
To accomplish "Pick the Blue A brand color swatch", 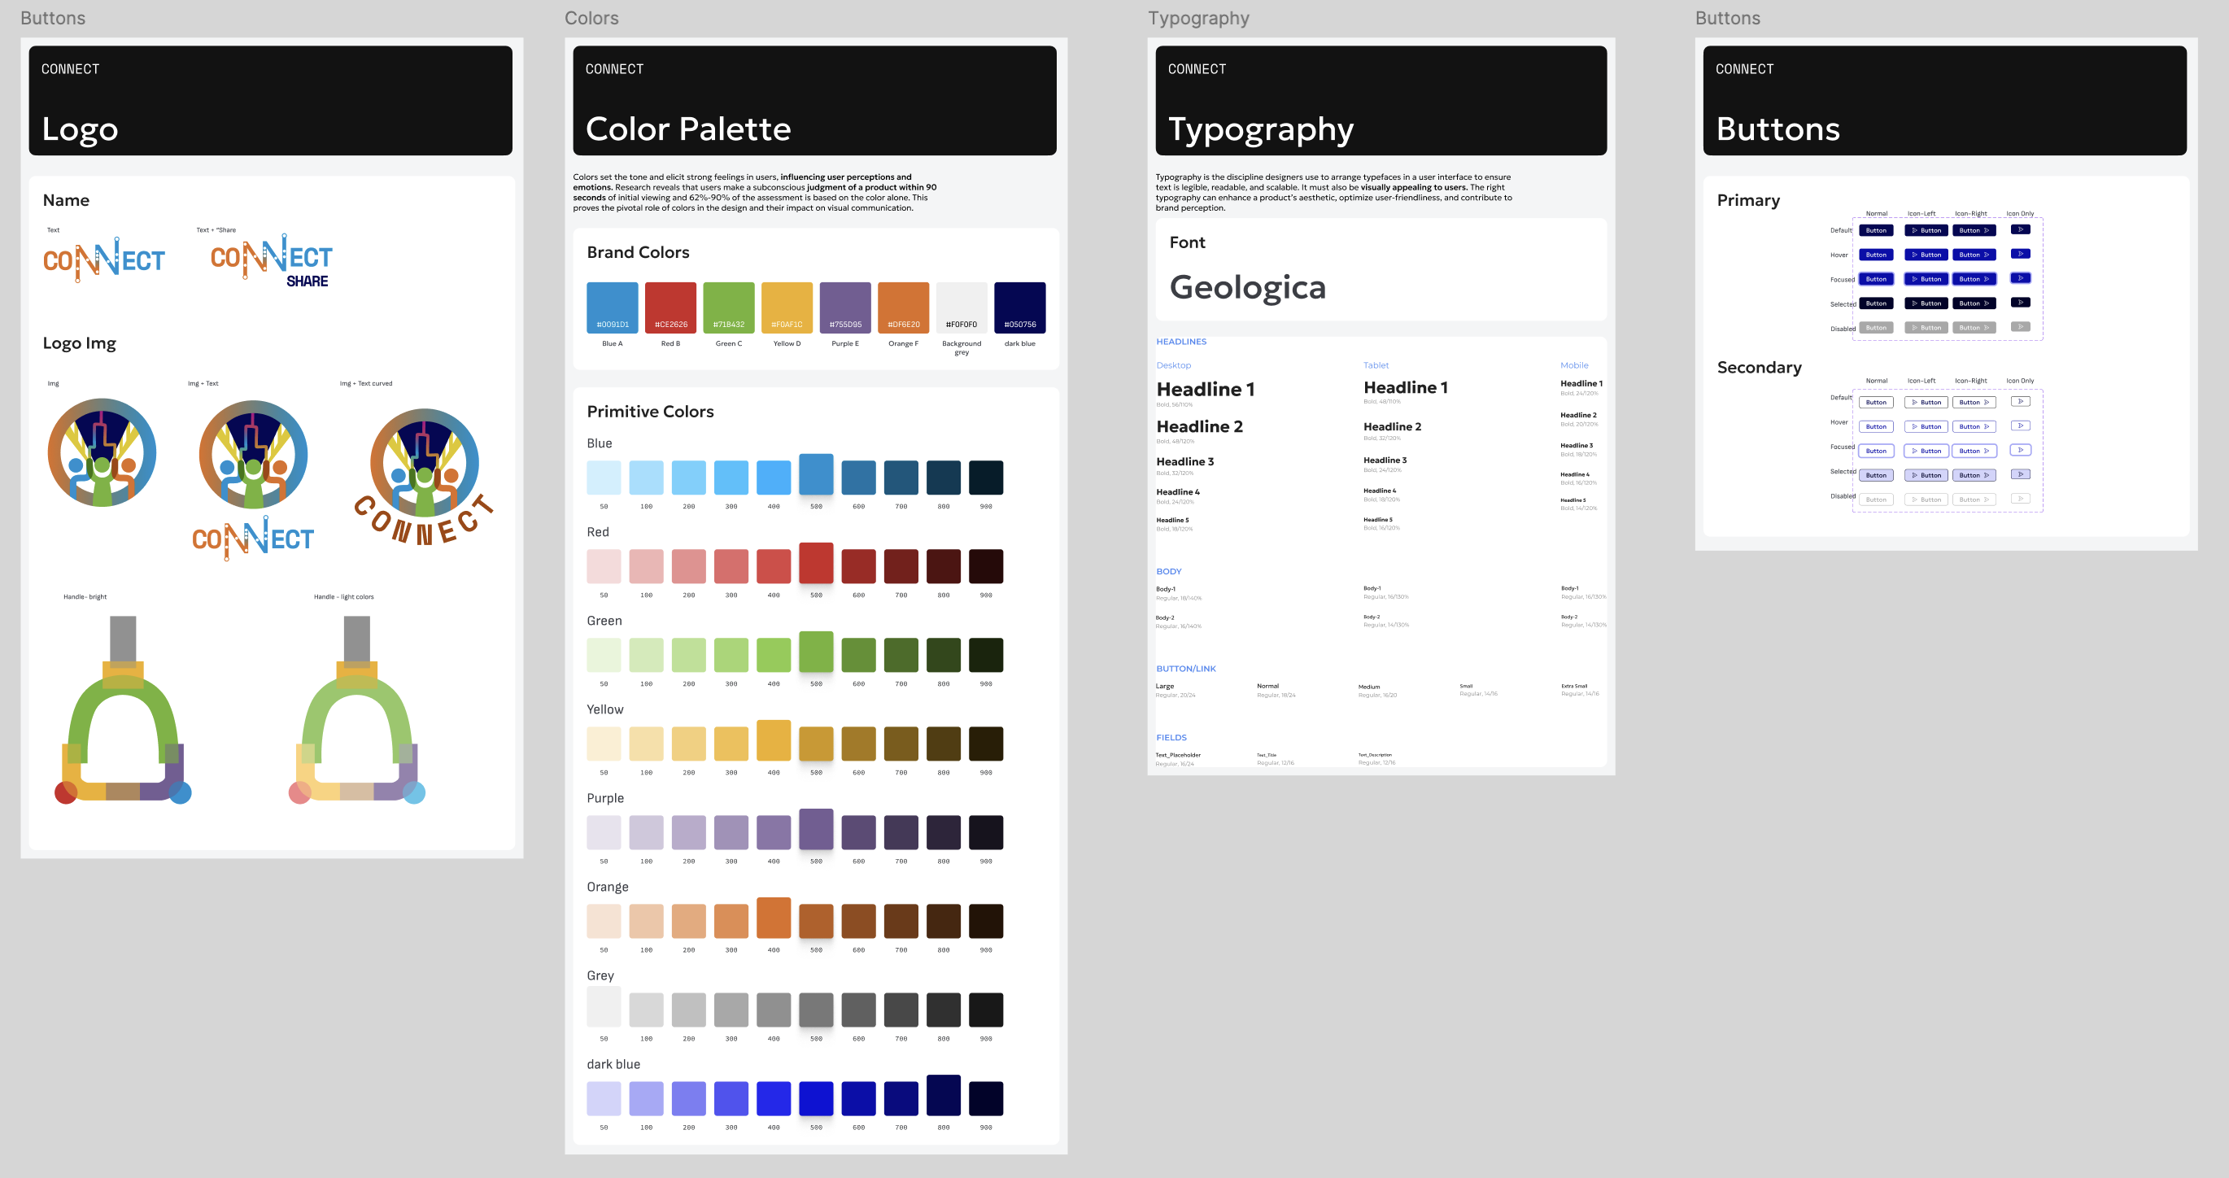I will 612,308.
